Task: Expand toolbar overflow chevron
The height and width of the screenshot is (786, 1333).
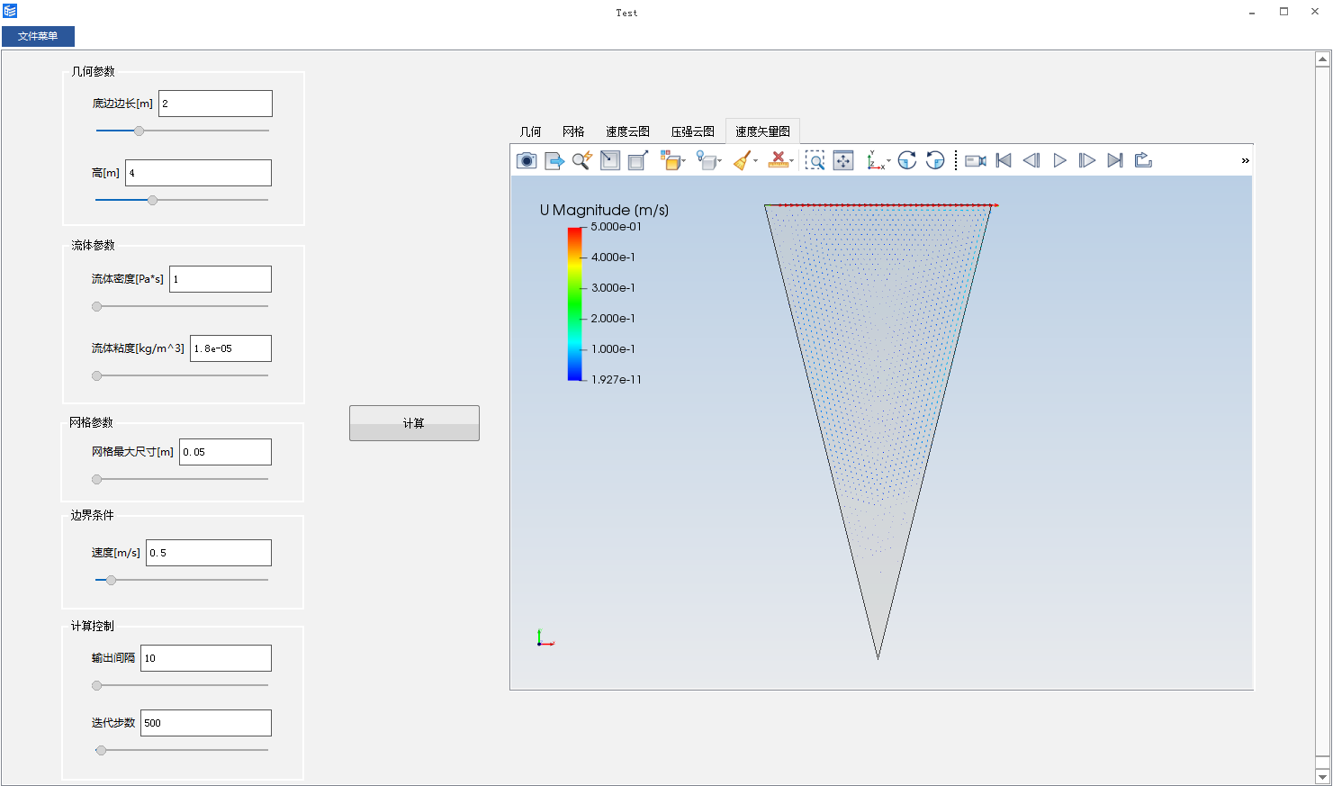Action: pyautogui.click(x=1246, y=160)
